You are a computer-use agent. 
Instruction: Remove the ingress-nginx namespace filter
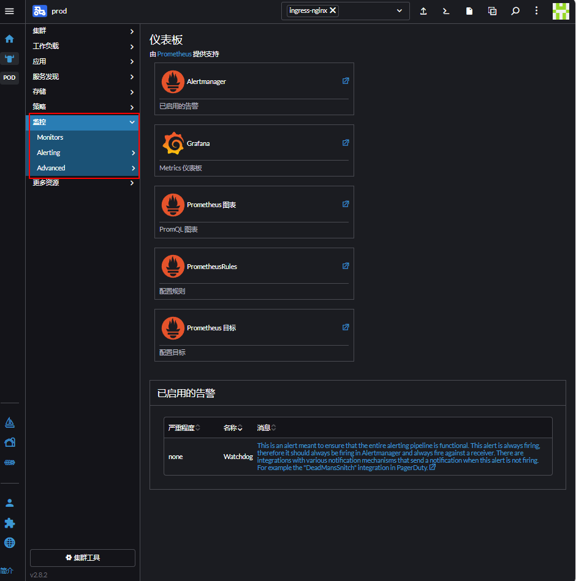tap(333, 10)
